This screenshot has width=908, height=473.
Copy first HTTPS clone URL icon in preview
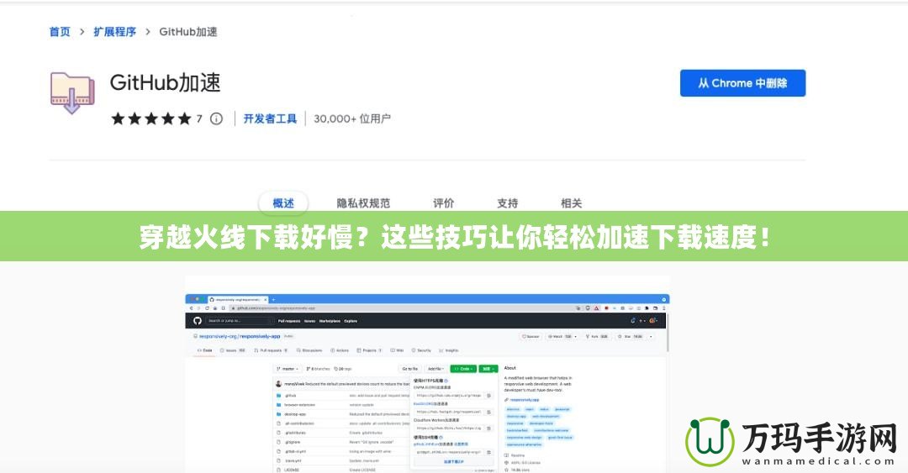tap(488, 396)
